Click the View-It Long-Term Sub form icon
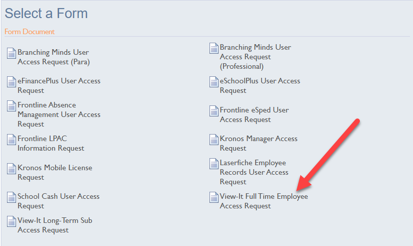 12,221
